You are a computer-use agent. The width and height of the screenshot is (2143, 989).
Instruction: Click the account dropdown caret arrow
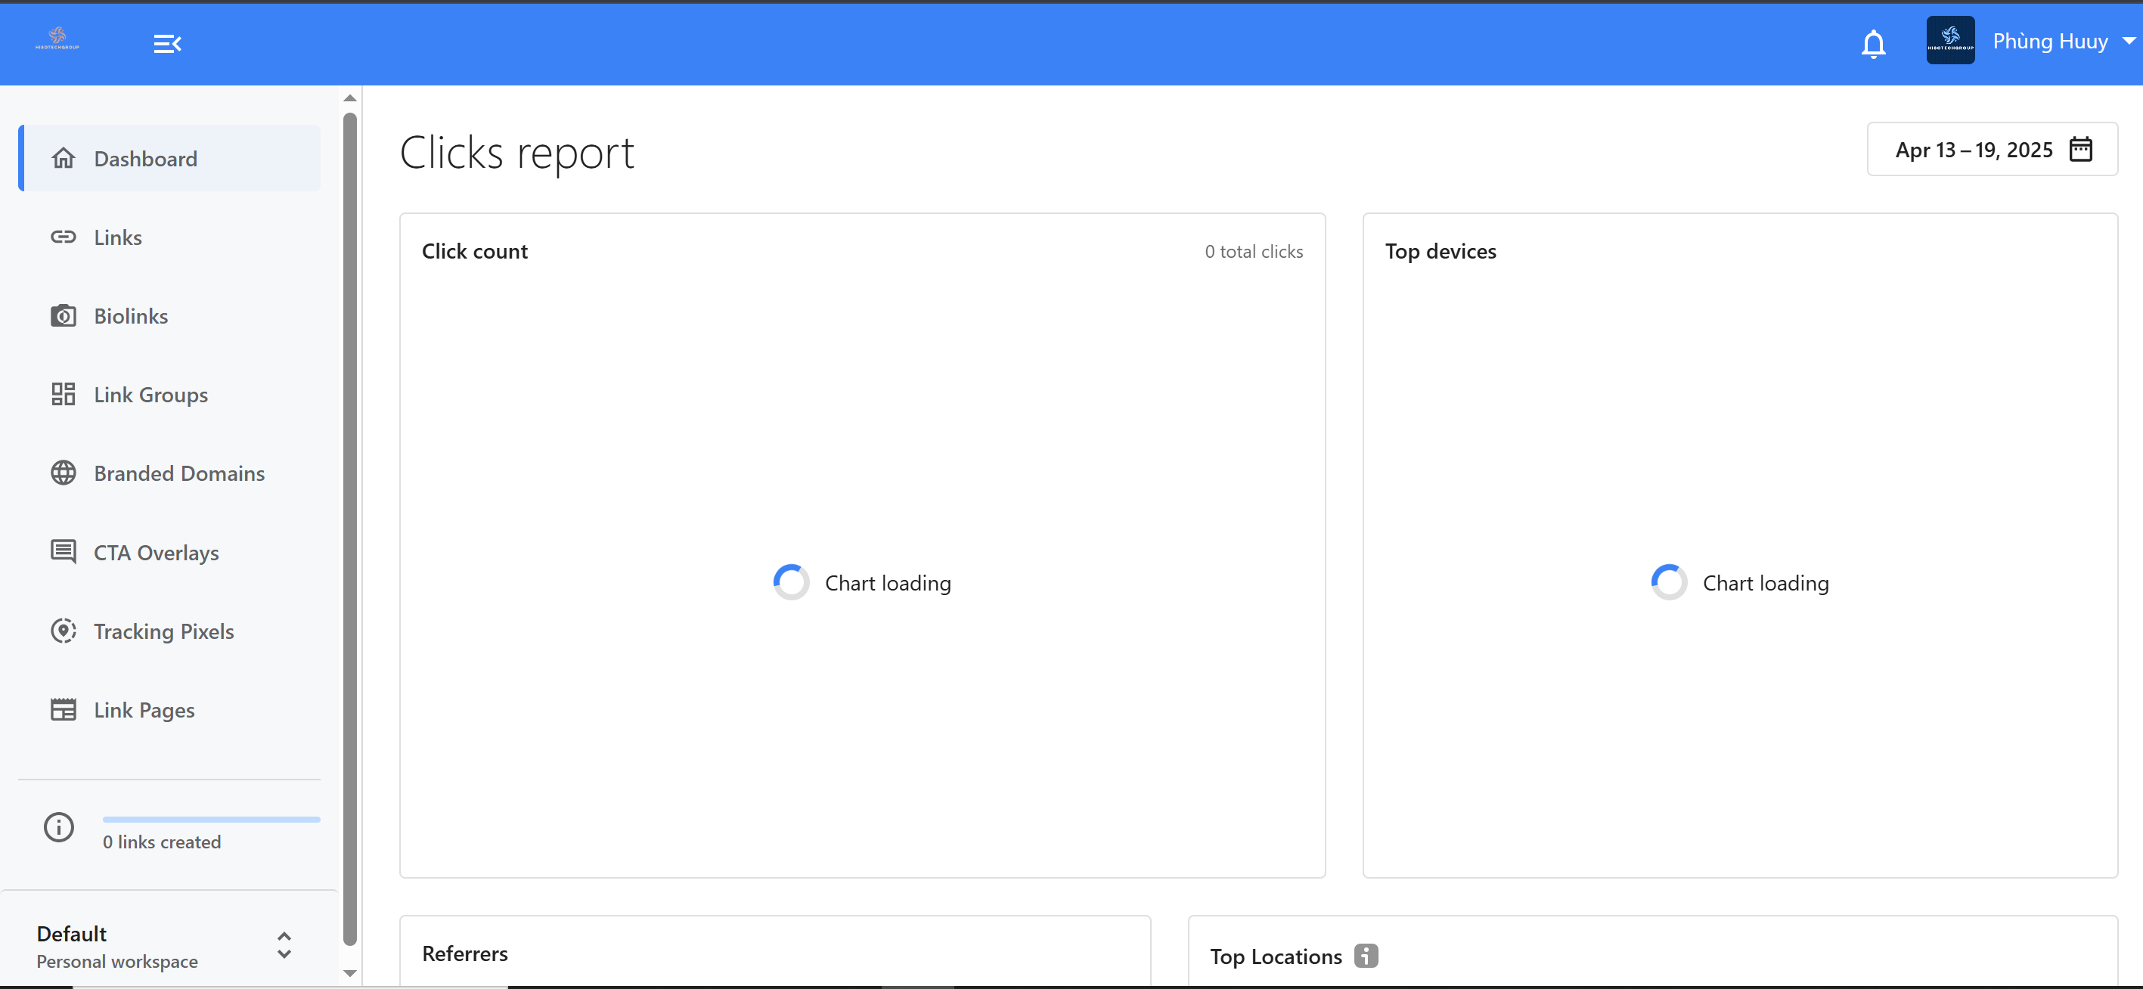pyautogui.click(x=2128, y=41)
